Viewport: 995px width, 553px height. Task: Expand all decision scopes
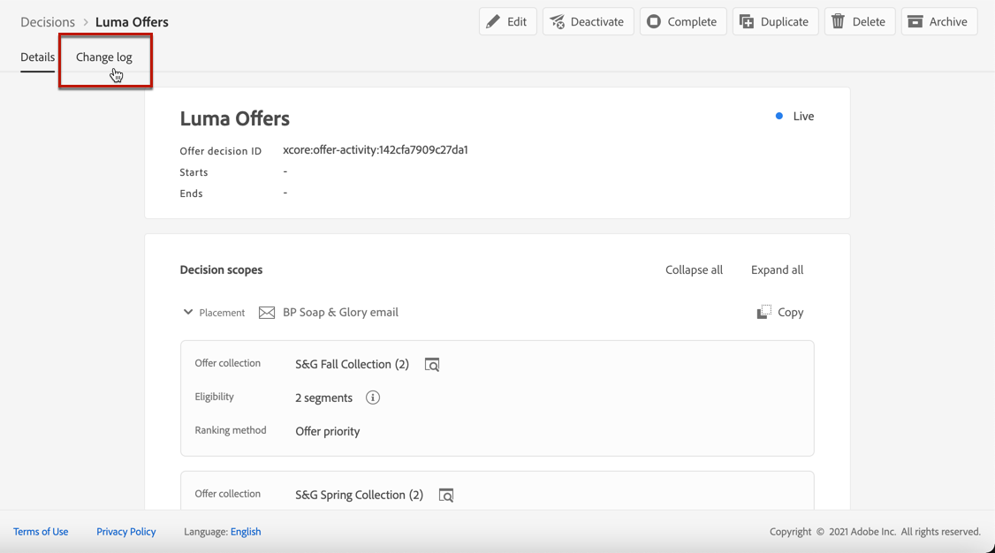[777, 269]
